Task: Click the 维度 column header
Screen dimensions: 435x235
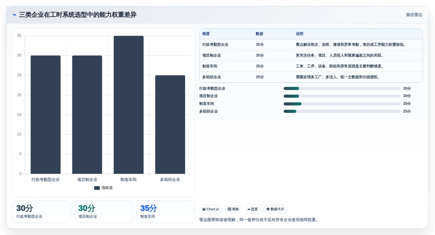Action: (x=206, y=34)
